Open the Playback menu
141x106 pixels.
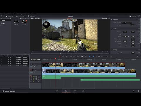22,14
